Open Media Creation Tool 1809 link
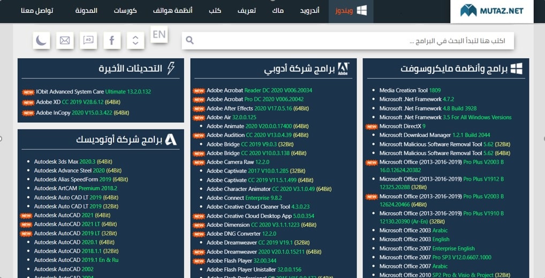 [x=410, y=90]
